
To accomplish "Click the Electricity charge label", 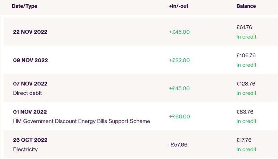I will [25, 149].
